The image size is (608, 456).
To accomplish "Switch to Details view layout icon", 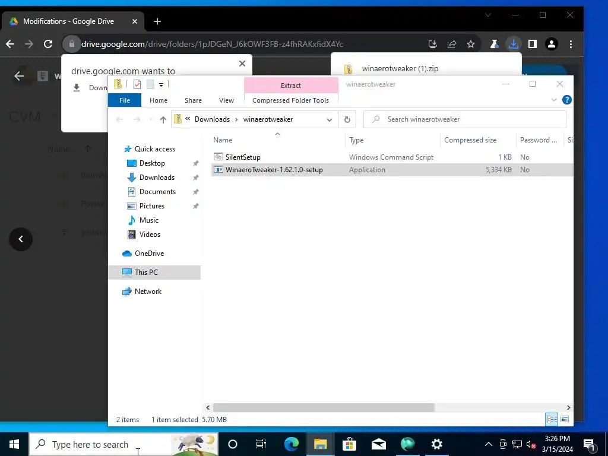I will click(552, 419).
